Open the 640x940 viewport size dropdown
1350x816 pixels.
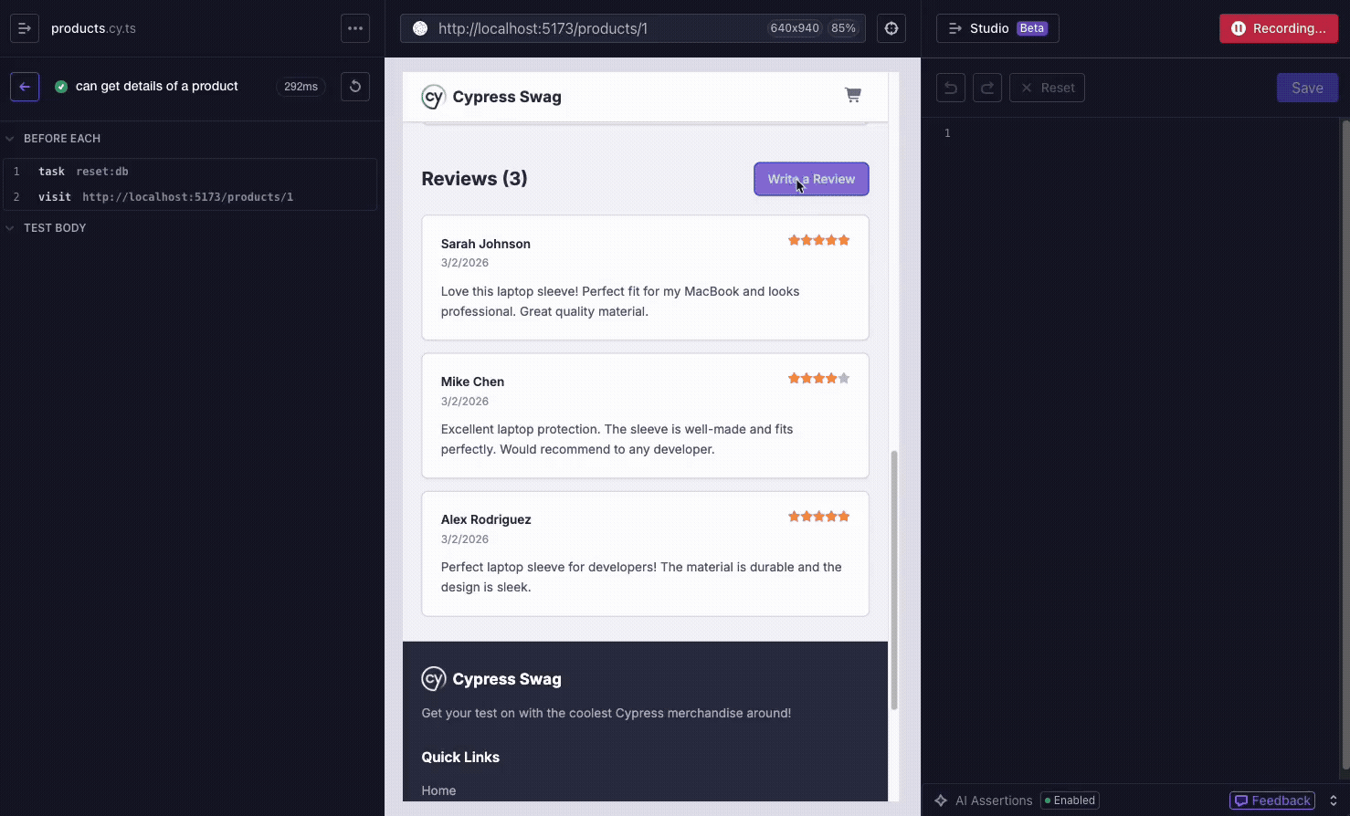(794, 28)
